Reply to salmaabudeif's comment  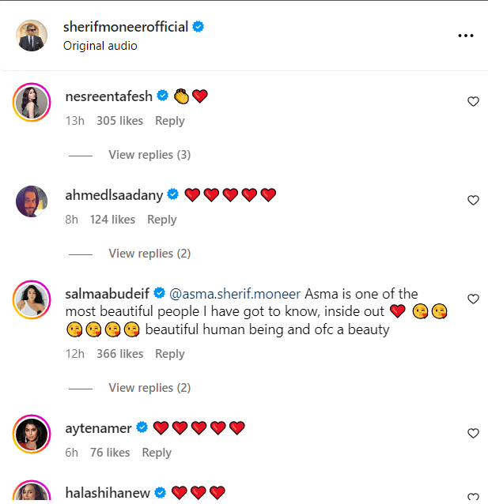169,354
